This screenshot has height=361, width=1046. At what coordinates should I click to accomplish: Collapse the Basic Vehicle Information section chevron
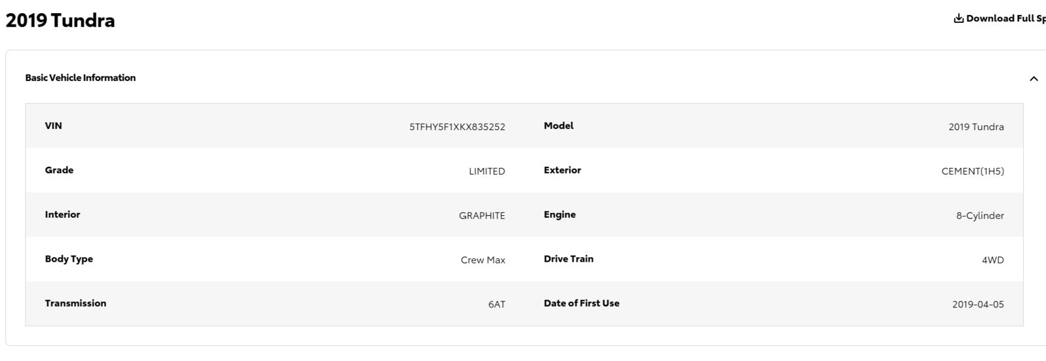click(1034, 78)
